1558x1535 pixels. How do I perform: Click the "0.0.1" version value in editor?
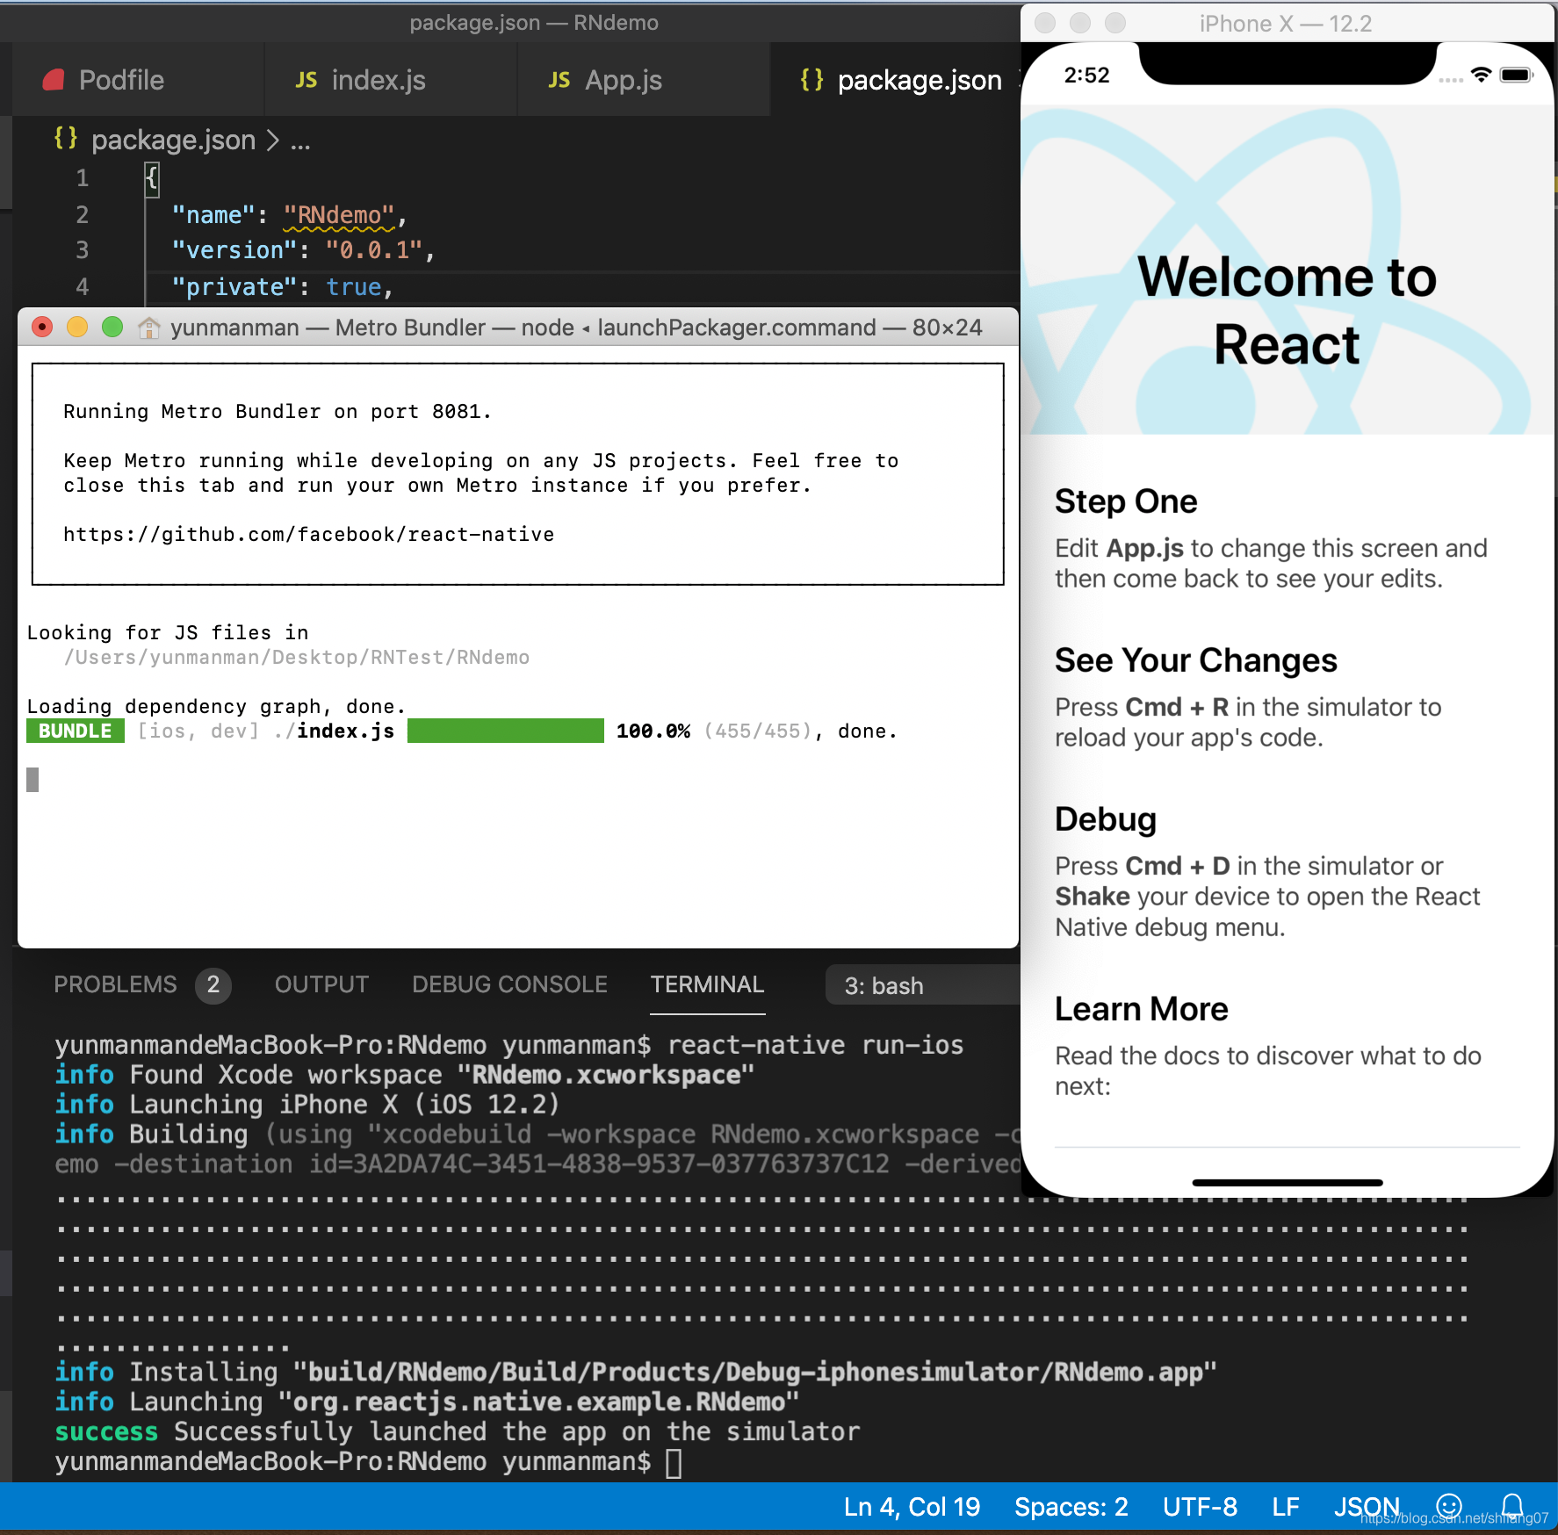(374, 250)
